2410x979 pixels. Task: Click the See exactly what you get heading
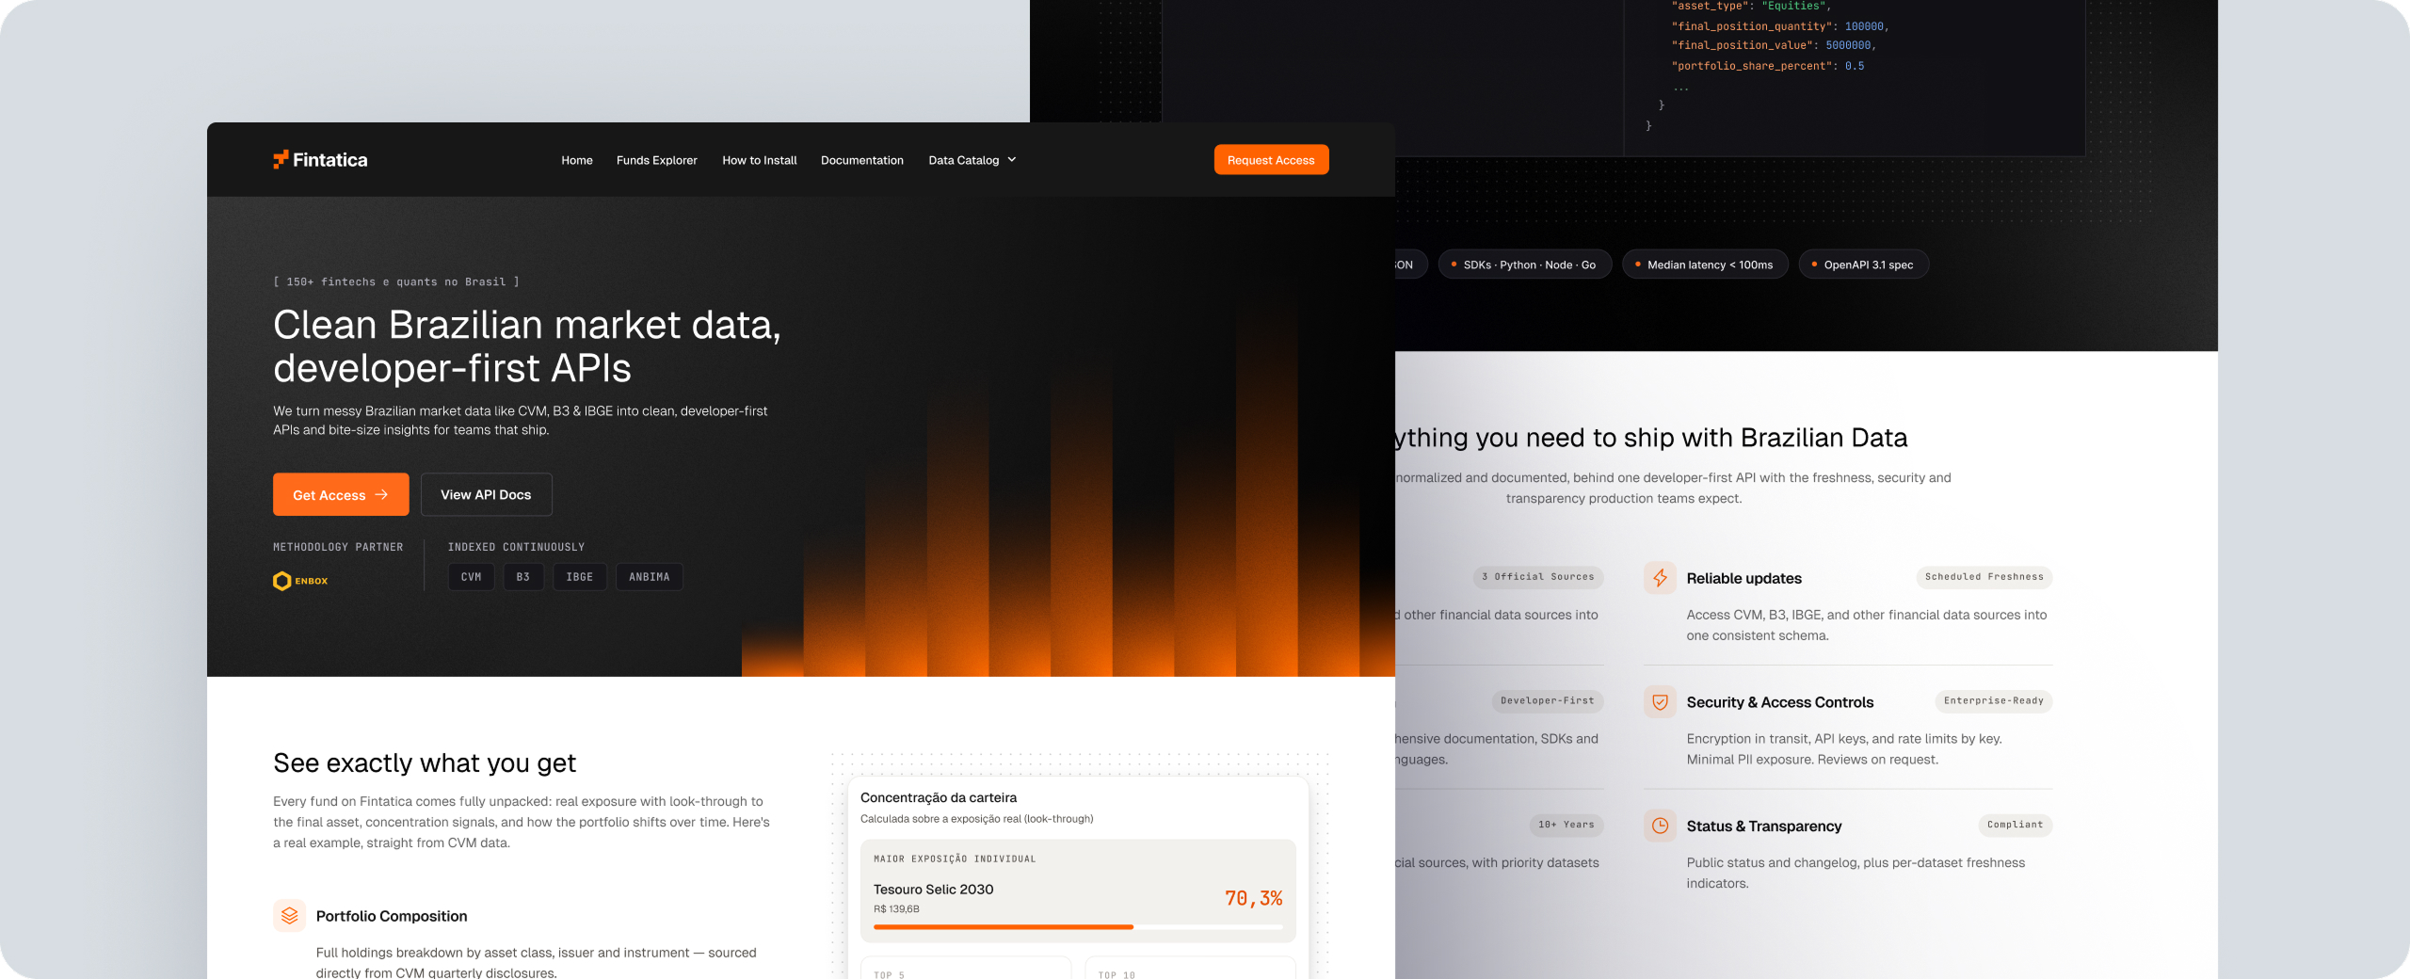pos(425,762)
